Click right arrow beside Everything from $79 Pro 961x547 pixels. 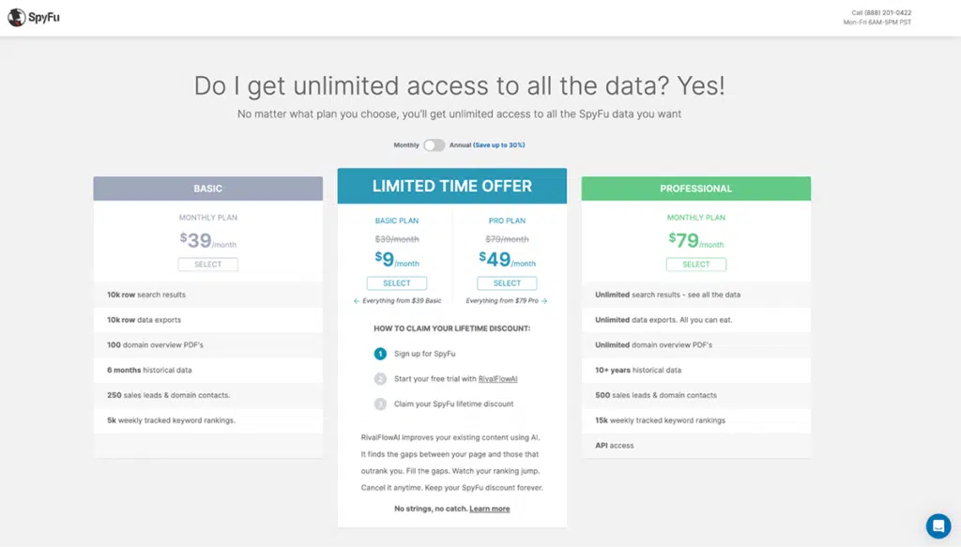tap(544, 301)
